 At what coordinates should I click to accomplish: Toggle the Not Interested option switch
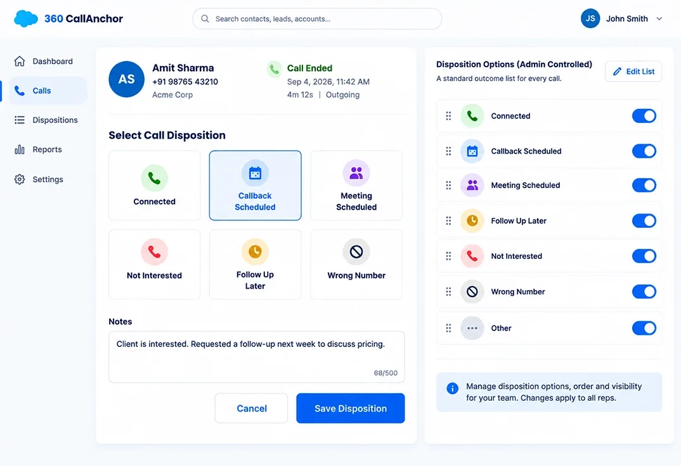click(644, 256)
